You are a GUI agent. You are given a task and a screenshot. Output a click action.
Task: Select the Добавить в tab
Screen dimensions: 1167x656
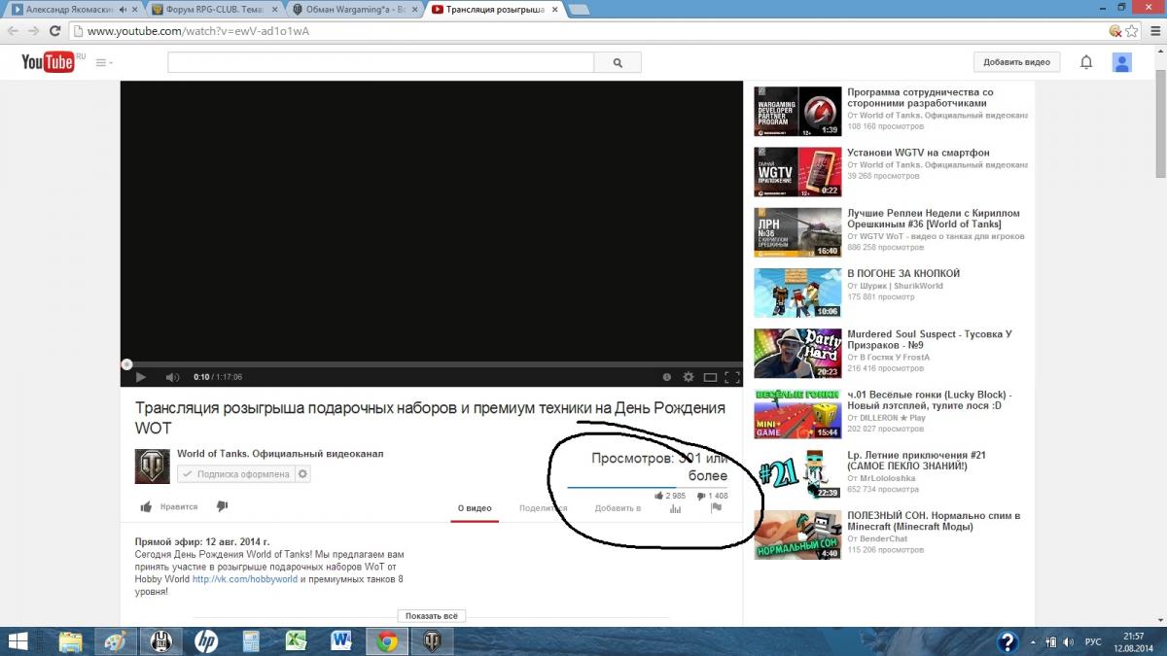618,508
